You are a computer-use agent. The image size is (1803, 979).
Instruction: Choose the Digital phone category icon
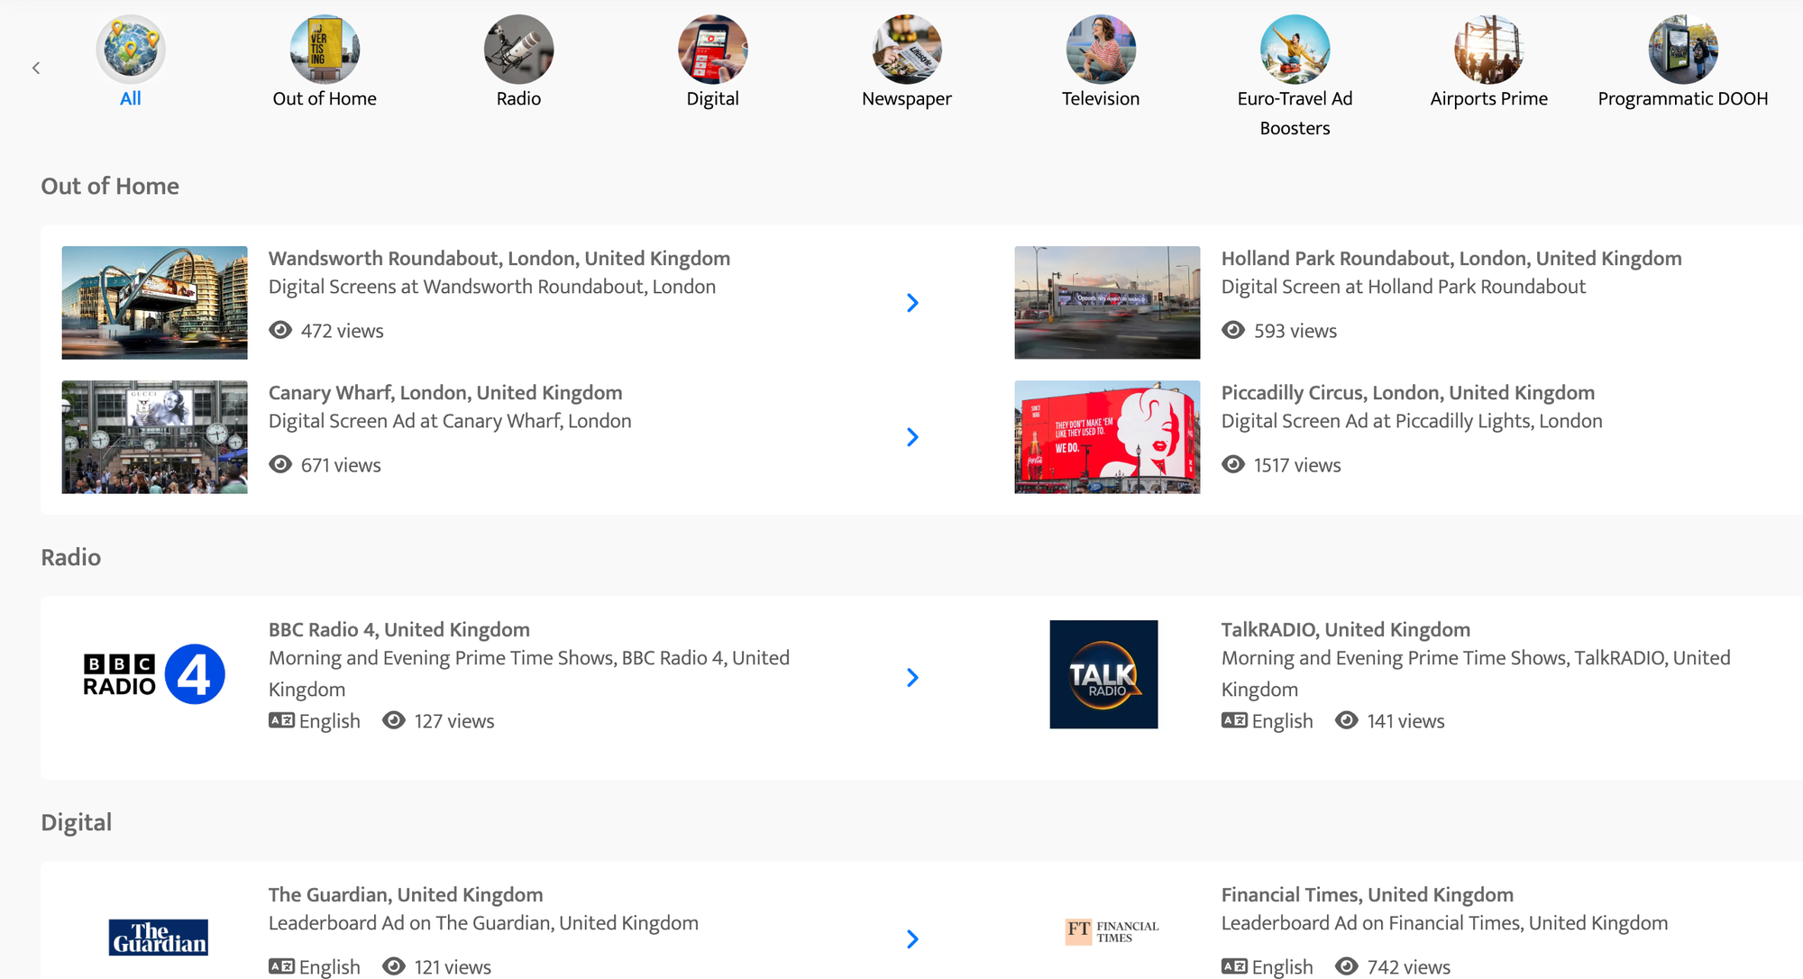(x=712, y=50)
